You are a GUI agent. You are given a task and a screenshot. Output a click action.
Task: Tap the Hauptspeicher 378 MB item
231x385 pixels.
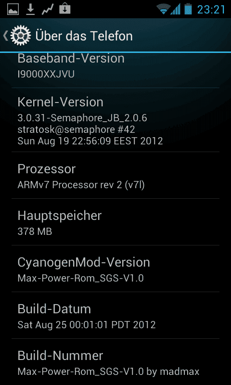tap(115, 222)
